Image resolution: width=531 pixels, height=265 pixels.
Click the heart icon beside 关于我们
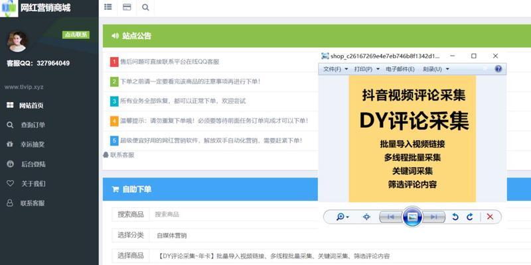10,184
